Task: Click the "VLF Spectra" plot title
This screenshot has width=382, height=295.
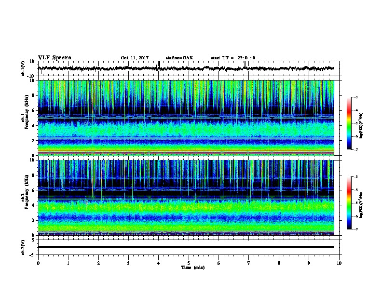Action: tap(55, 58)
